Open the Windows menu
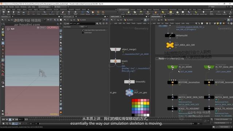 point(23,7)
